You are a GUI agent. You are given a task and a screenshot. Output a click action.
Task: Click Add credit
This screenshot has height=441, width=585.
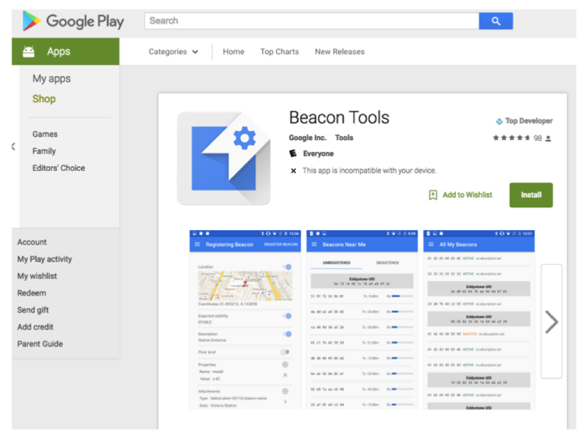(x=35, y=327)
